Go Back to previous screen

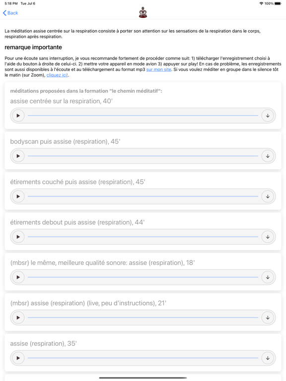10,13
